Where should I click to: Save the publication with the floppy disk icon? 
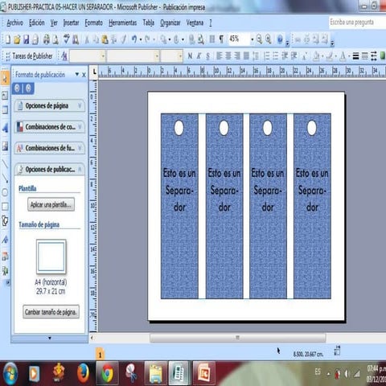point(26,39)
